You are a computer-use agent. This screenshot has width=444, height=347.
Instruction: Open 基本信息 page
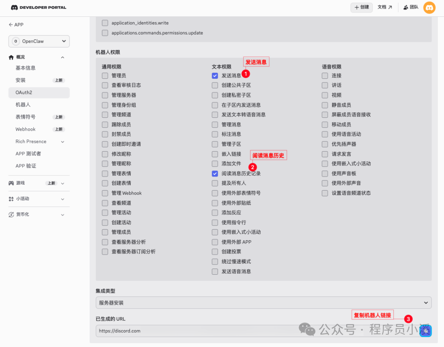[25, 68]
